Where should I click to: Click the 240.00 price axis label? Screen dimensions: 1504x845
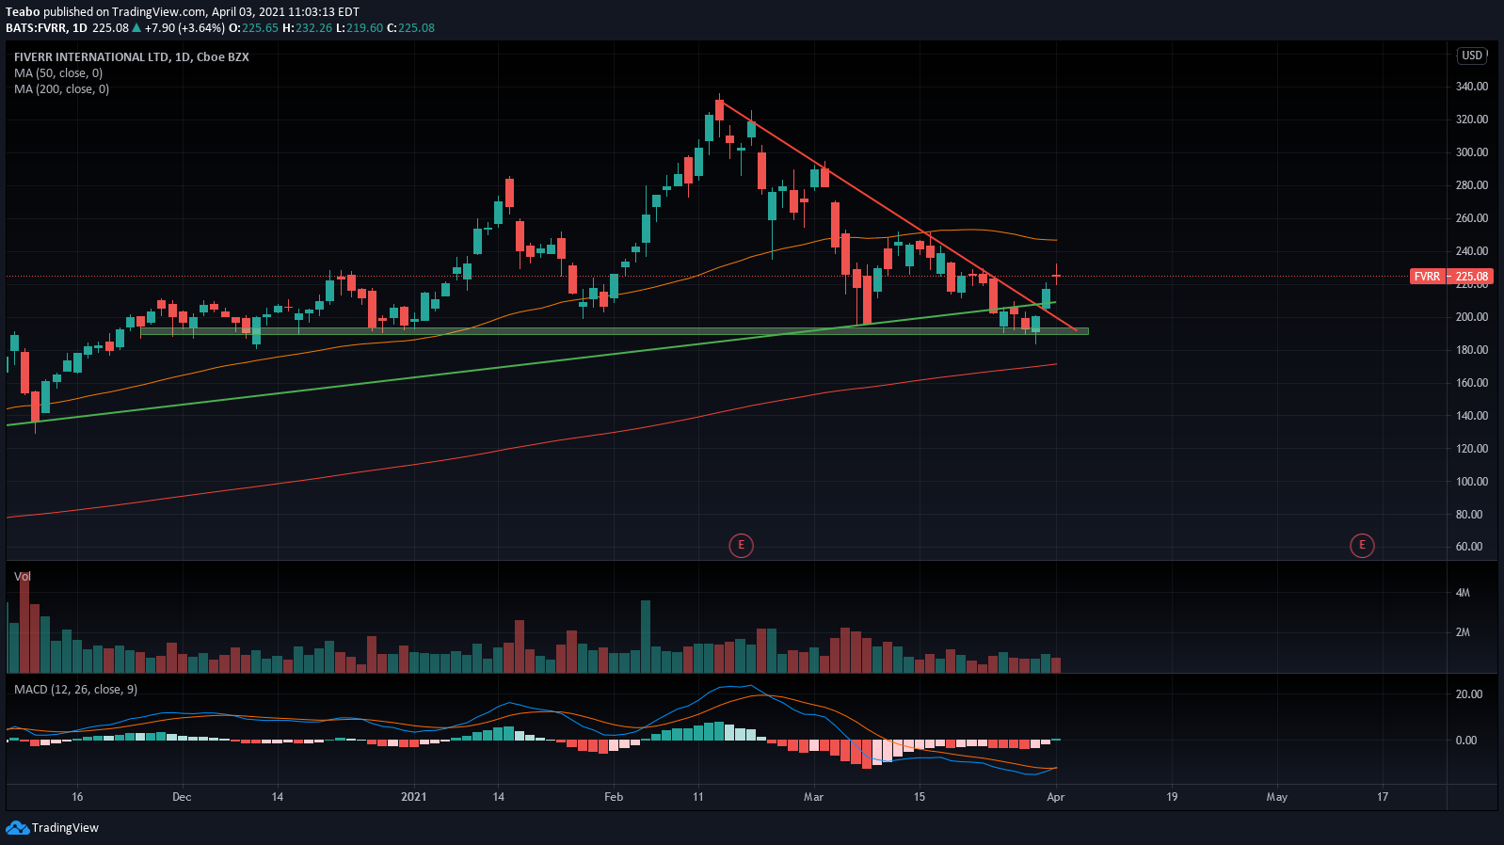(1472, 251)
